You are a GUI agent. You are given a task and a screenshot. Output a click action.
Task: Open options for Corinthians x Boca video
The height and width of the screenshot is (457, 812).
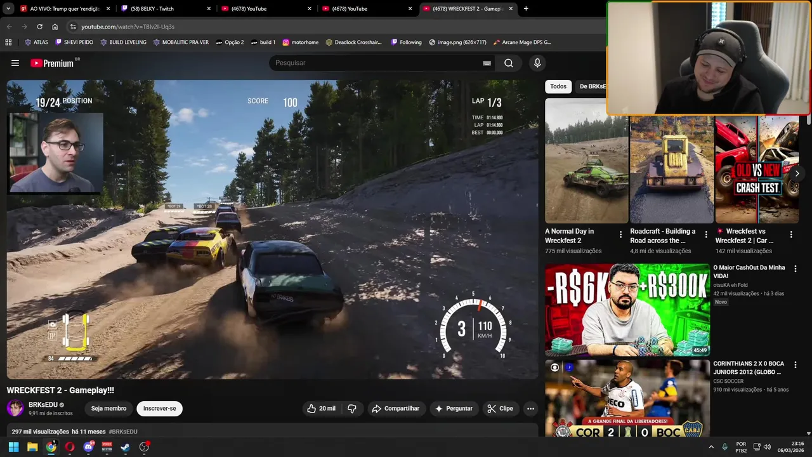point(796,366)
